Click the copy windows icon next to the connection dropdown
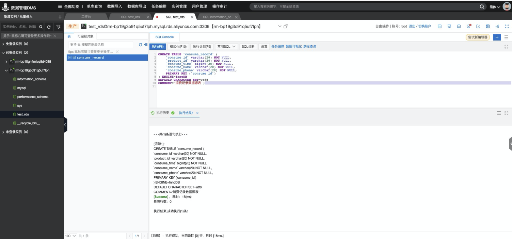The width and height of the screenshot is (512, 239). click(286, 26)
